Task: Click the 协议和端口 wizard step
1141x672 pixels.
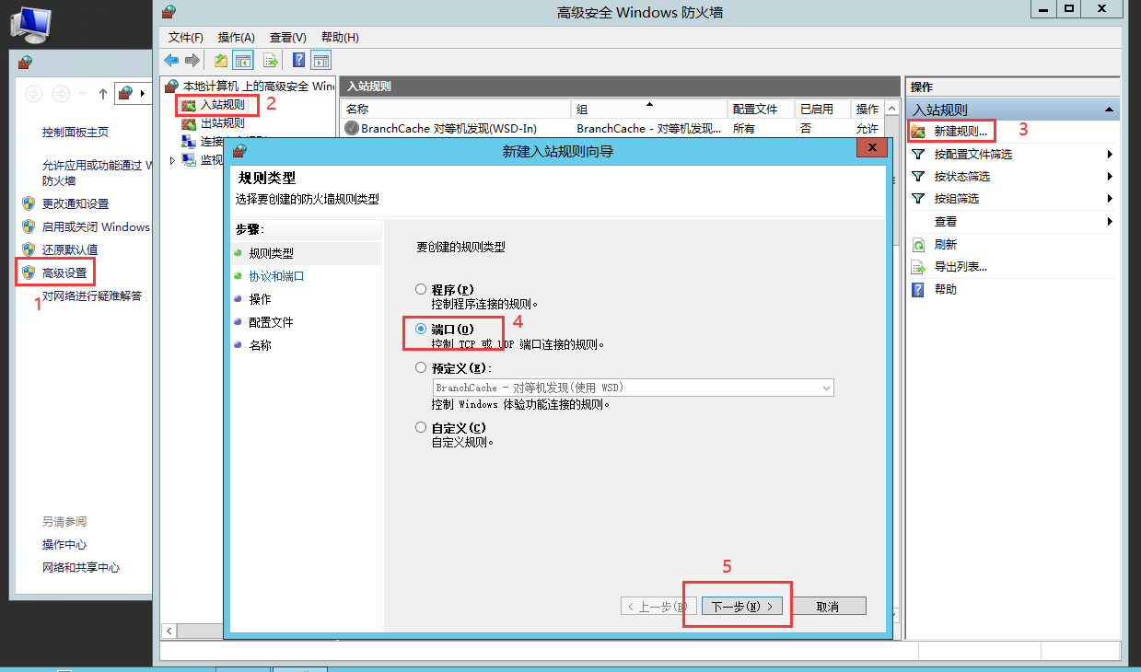Action: pos(276,276)
